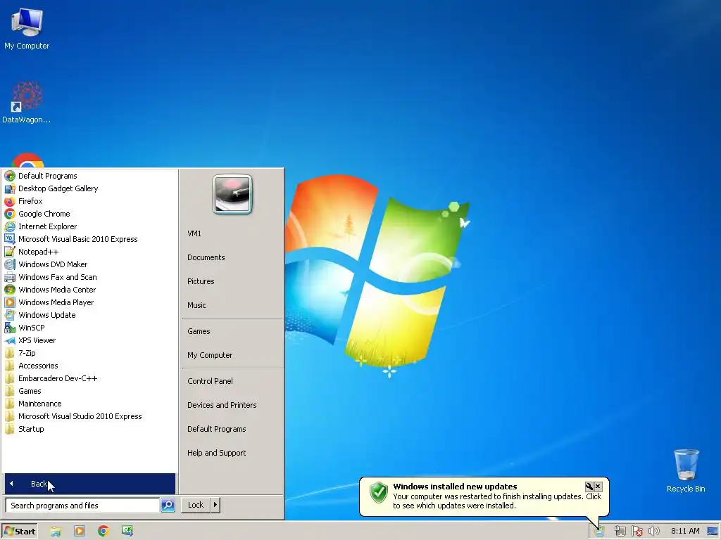Open Devices and Printers
Viewport: 721px width, 540px height.
[222, 405]
